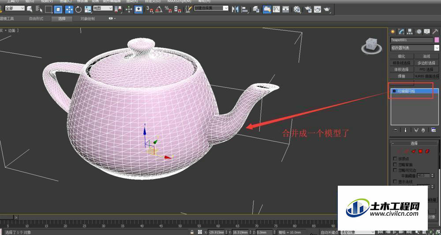This screenshot has height=235, width=441.
Task: Enable the 忽略背面 checkbox
Action: pyautogui.click(x=395, y=165)
